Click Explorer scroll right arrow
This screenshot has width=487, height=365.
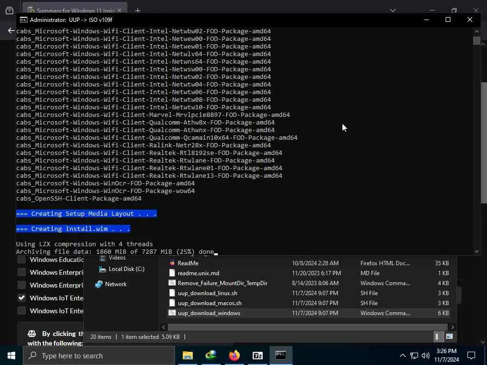(453, 327)
